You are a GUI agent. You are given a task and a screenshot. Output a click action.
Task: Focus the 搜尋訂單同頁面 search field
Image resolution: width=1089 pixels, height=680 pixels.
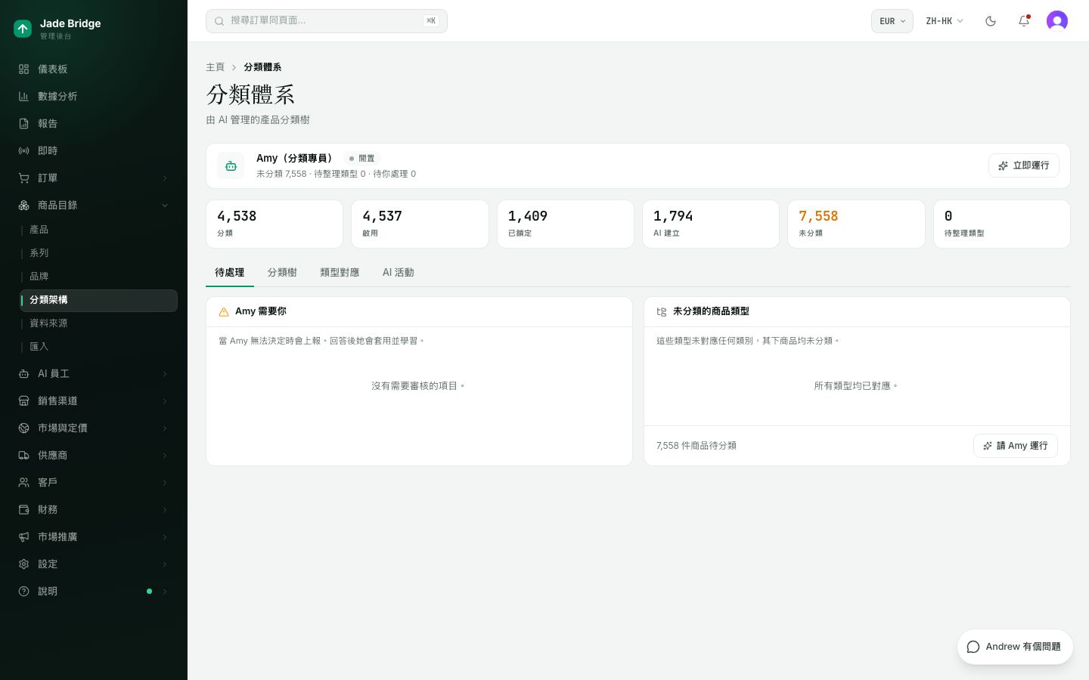[327, 21]
